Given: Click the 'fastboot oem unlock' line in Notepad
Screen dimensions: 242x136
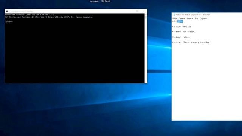Looking at the screenshot, I should click(183, 32).
